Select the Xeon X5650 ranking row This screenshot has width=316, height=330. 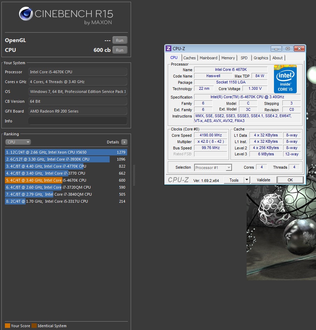(66, 152)
